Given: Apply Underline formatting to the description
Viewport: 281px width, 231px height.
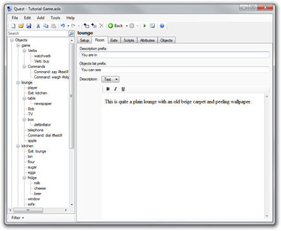Looking at the screenshot, I should pyautogui.click(x=123, y=89).
